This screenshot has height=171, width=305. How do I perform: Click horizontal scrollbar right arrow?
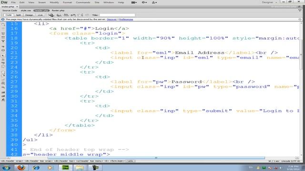pyautogui.click(x=297, y=158)
